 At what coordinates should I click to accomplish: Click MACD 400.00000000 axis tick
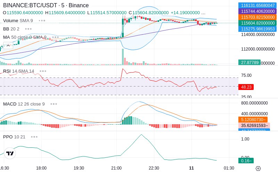254,114
